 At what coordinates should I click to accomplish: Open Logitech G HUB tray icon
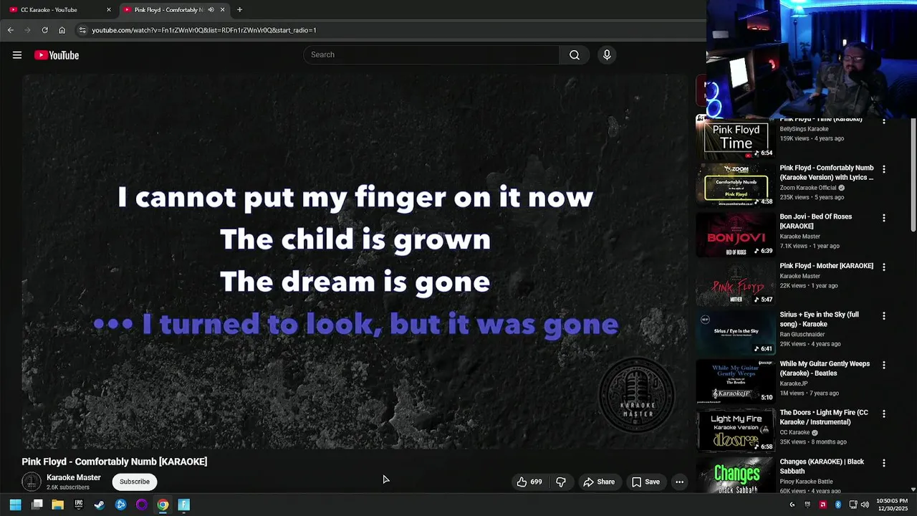point(792,505)
